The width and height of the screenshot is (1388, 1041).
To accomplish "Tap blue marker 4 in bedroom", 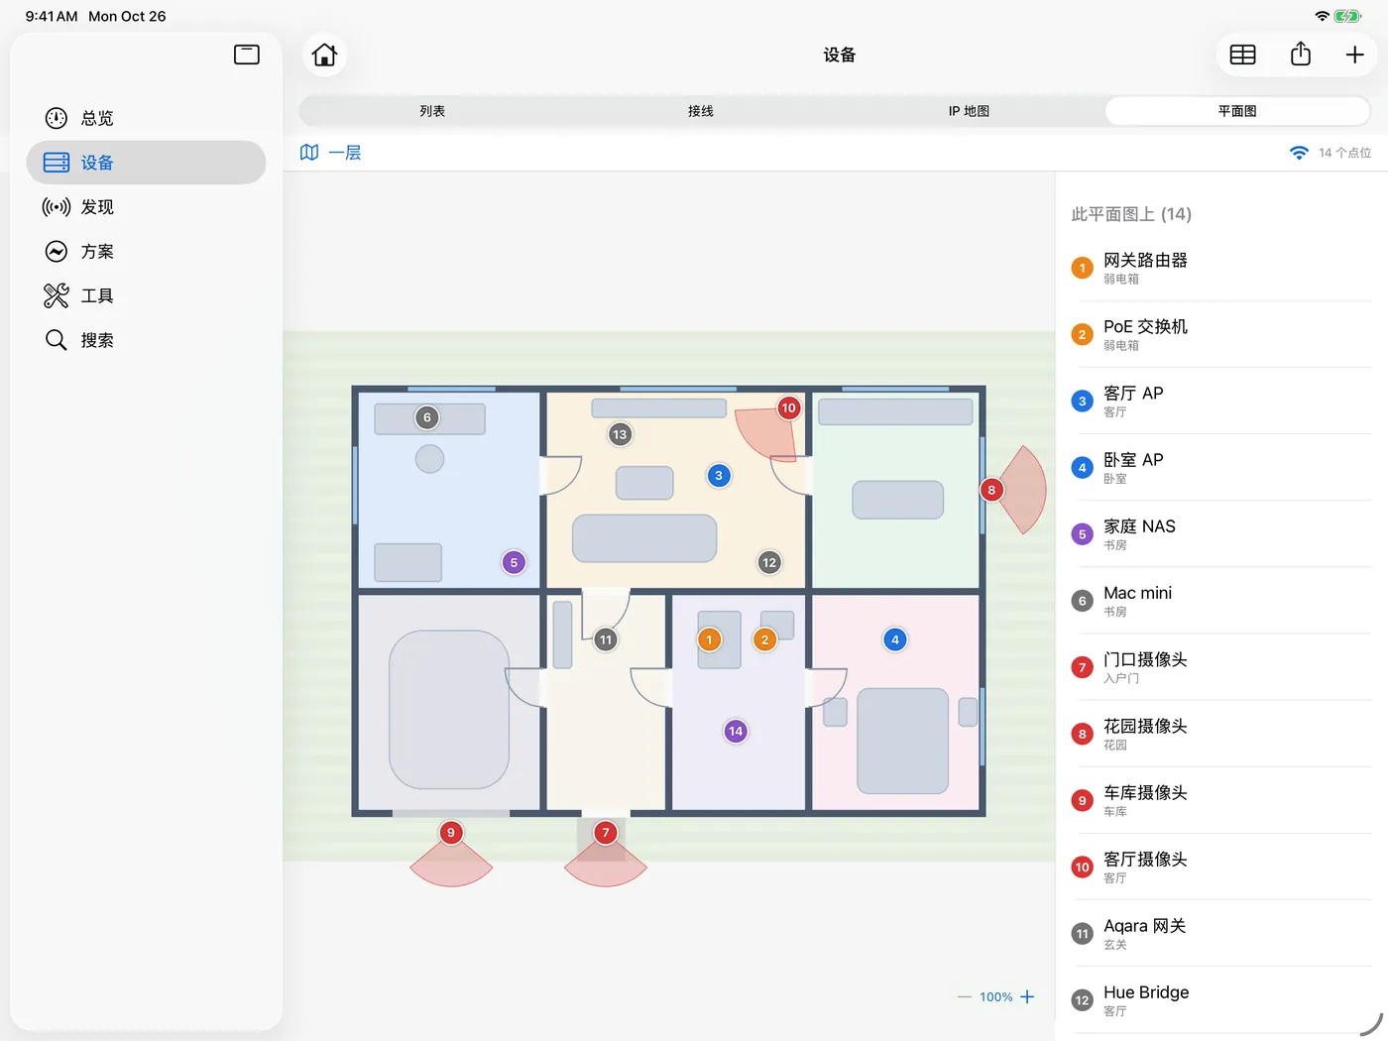I will (x=895, y=639).
